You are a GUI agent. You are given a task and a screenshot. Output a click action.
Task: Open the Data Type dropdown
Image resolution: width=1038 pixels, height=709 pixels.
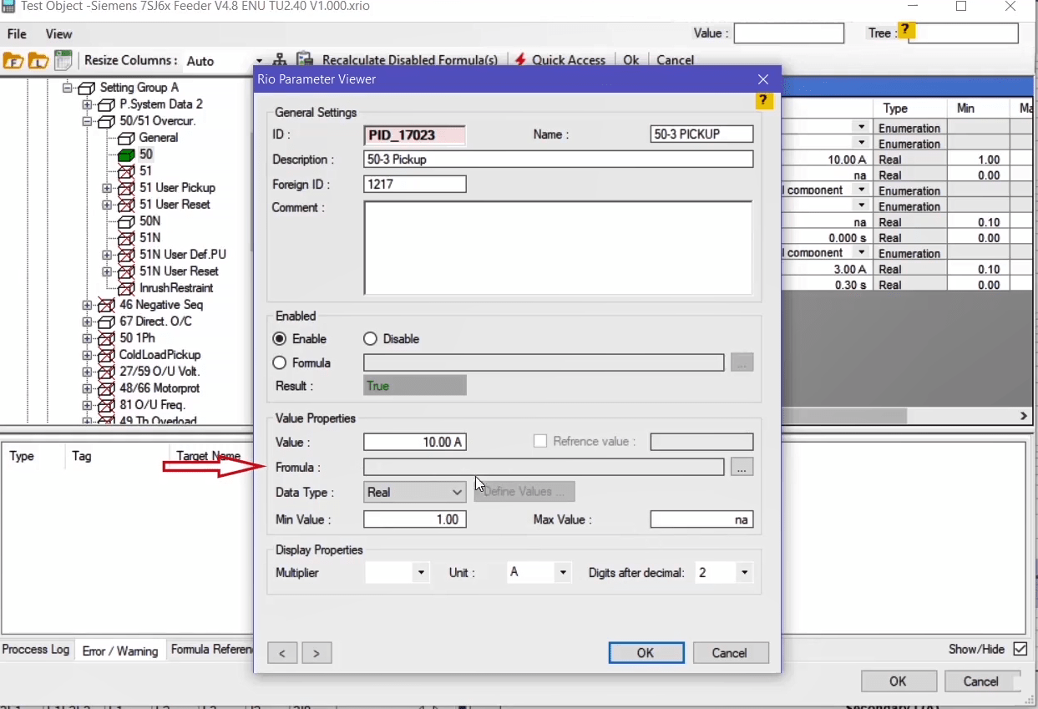coord(414,493)
